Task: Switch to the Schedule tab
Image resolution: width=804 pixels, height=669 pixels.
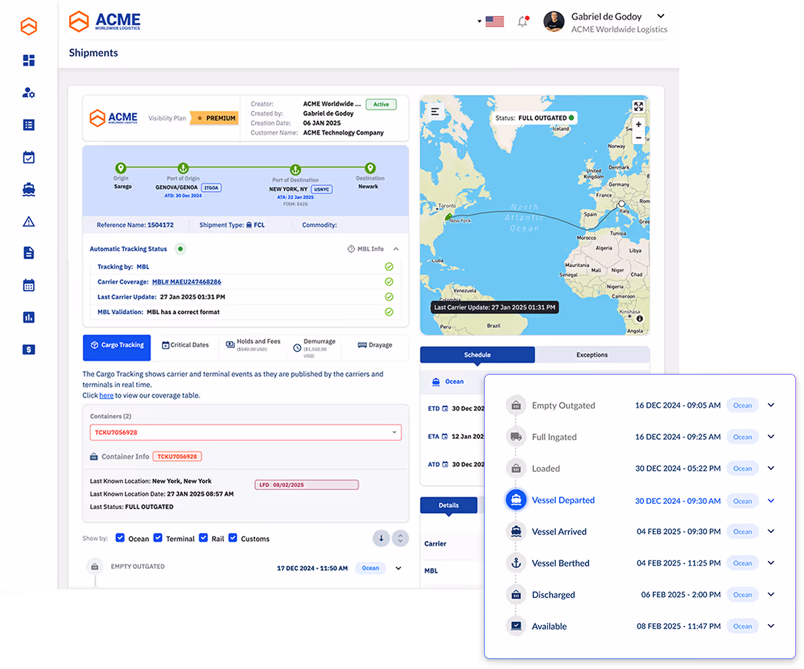Action: click(478, 355)
